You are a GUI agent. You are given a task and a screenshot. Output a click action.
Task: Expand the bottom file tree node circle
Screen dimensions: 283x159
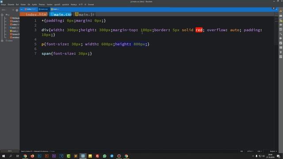pos(2,41)
